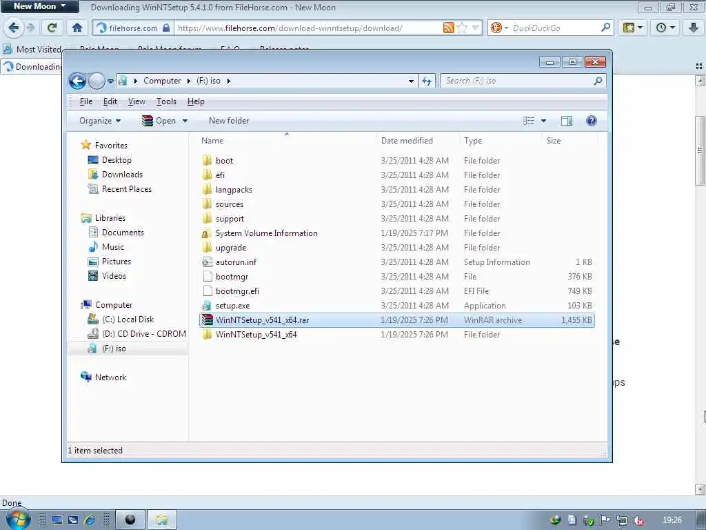Open view options dropdown arrow
Viewport: 706px width, 530px height.
tap(543, 121)
